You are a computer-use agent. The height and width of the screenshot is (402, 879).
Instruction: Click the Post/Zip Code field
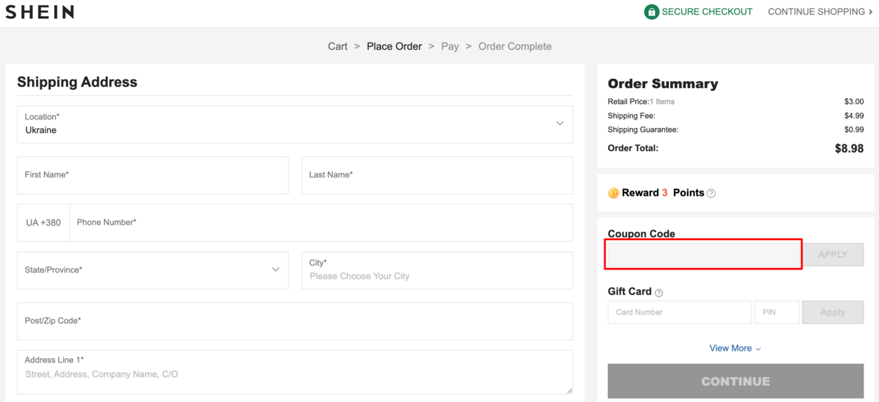click(x=294, y=321)
